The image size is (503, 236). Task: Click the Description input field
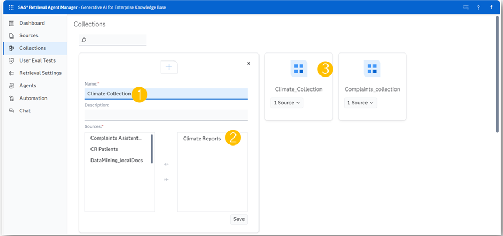pos(166,115)
